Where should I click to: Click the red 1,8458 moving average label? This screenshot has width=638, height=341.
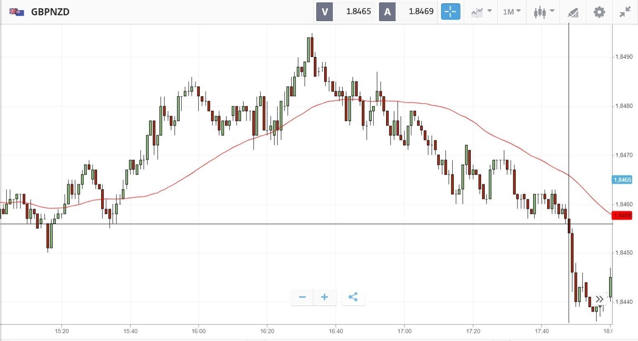(x=622, y=215)
